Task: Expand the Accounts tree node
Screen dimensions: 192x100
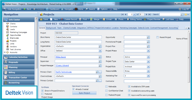Action: click(x=5, y=52)
